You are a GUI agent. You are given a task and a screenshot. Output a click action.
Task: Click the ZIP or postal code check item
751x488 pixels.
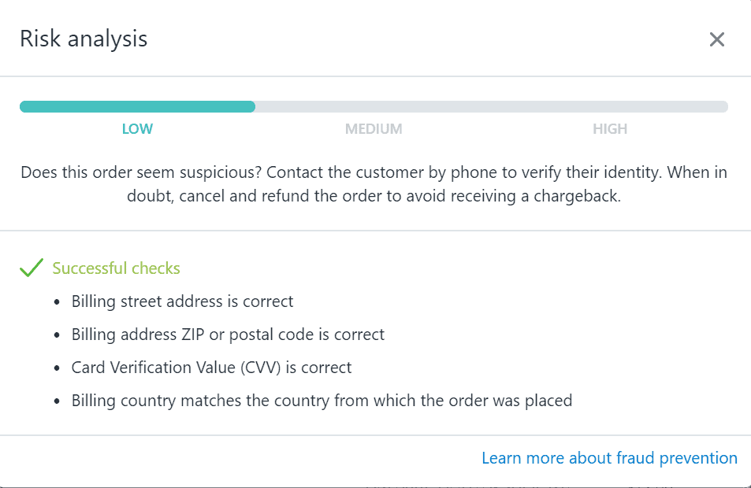(x=228, y=334)
